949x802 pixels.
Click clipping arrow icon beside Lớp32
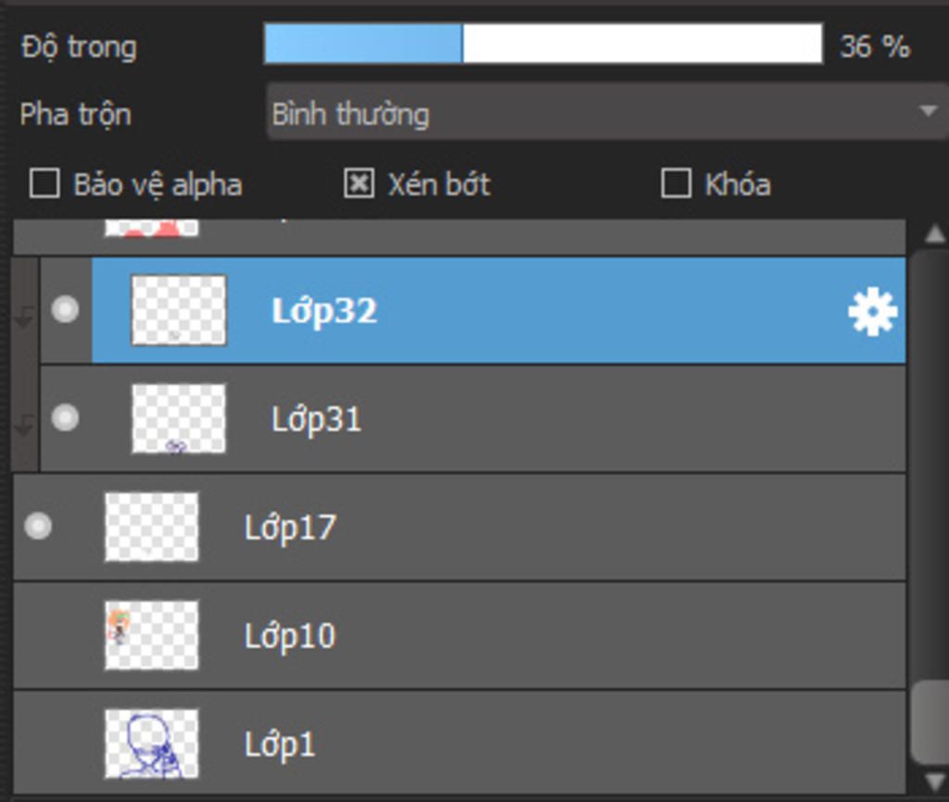(x=23, y=315)
